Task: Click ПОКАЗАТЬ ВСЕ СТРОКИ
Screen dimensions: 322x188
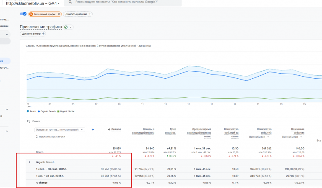Action: tap(52, 137)
